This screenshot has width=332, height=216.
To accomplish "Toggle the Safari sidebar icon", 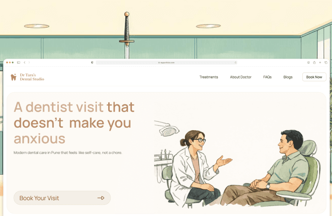I will coord(19,63).
